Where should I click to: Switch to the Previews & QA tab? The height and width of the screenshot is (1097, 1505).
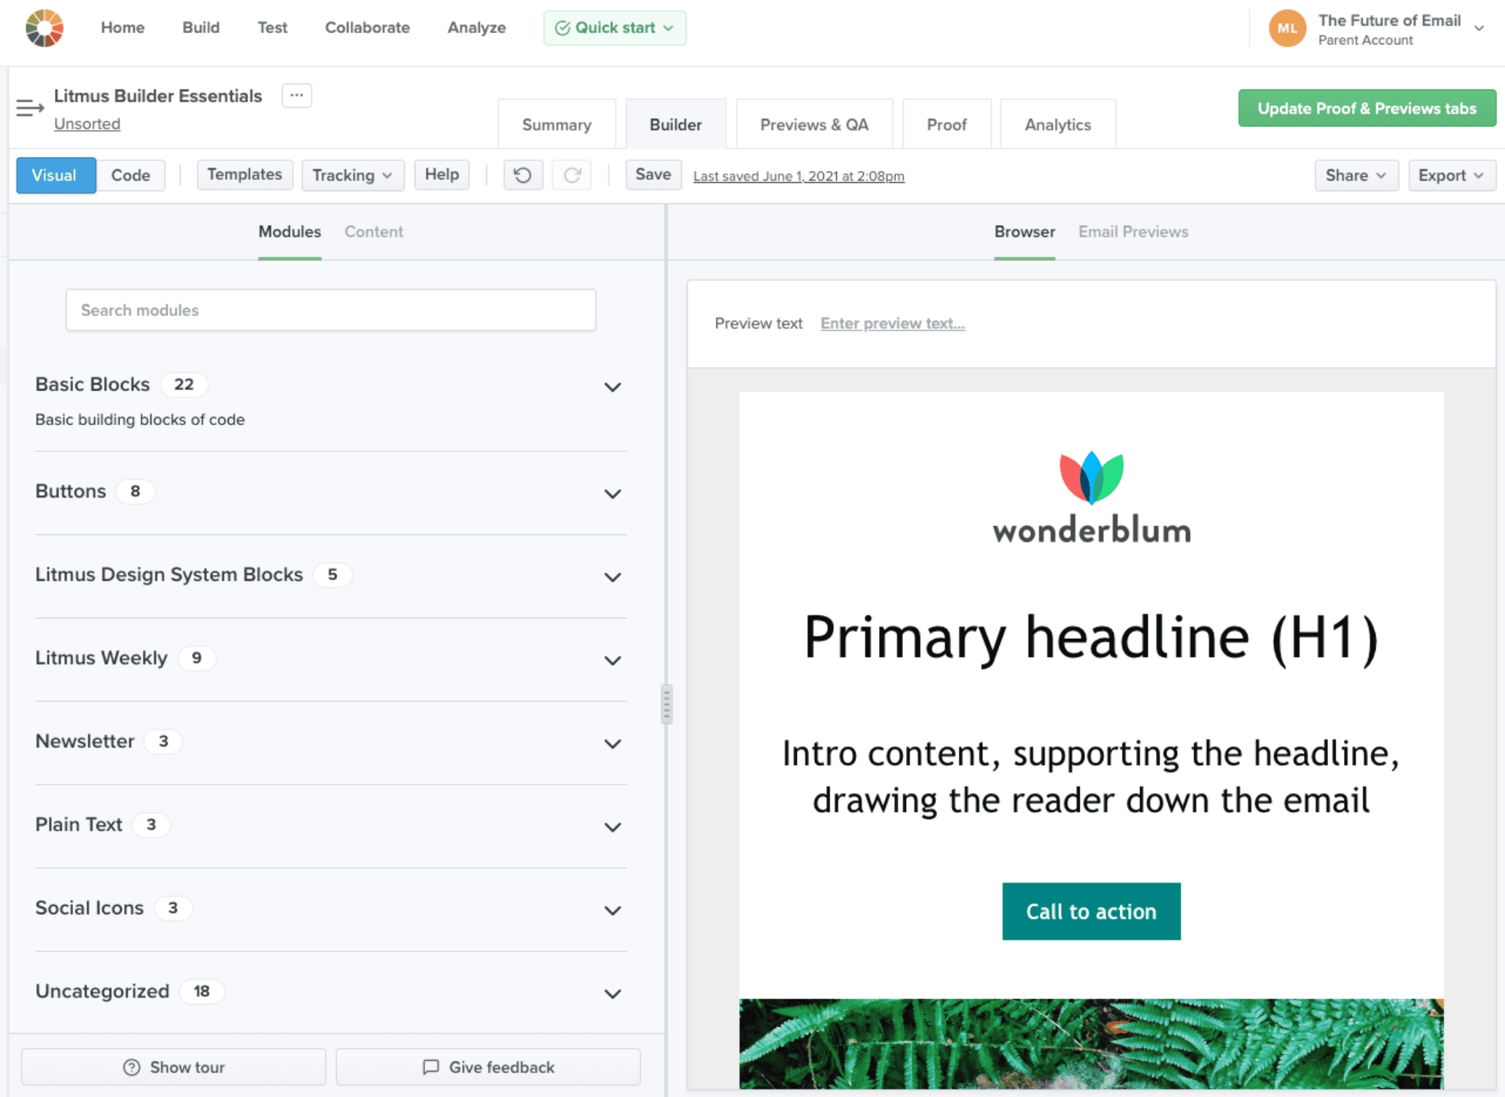(813, 124)
